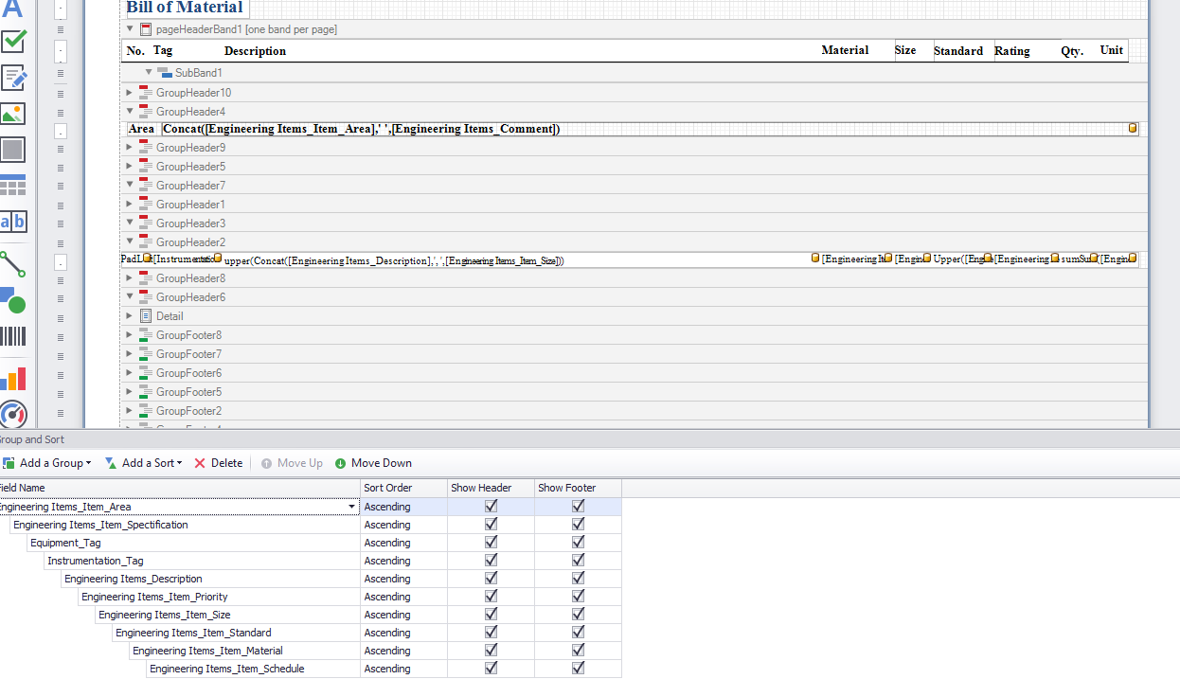Uncheck Show Footer for Equipment_Tag
The height and width of the screenshot is (697, 1180).
(x=578, y=542)
